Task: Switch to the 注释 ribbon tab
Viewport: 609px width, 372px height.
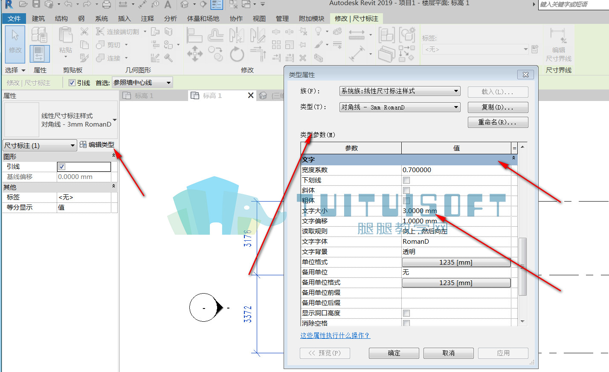Action: tap(148, 18)
